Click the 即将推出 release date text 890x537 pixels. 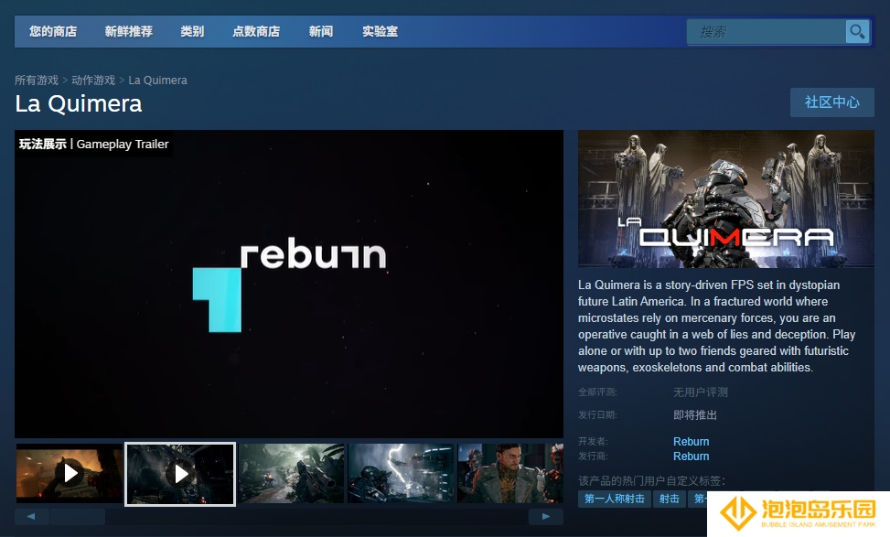[x=695, y=415]
